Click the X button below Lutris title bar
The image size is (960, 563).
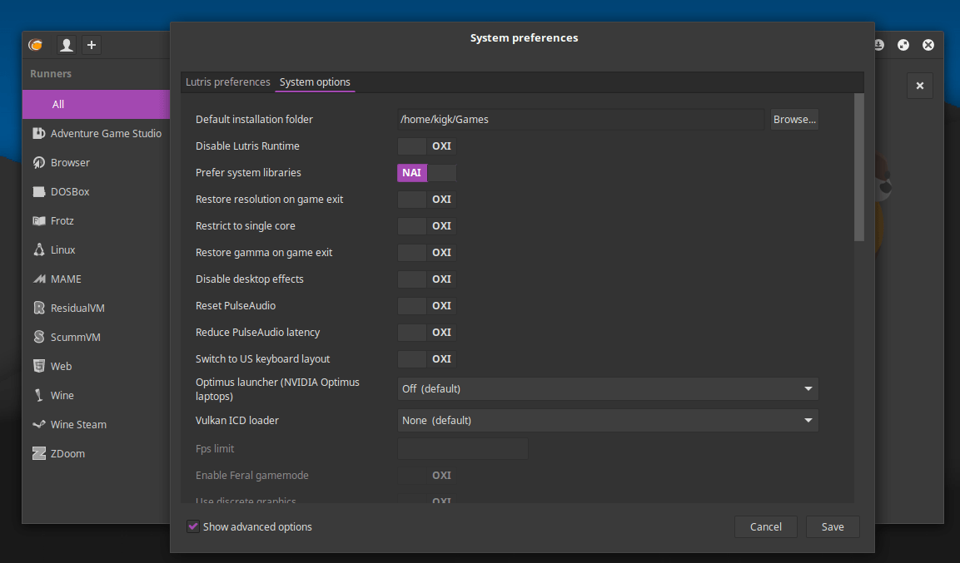[x=919, y=86]
